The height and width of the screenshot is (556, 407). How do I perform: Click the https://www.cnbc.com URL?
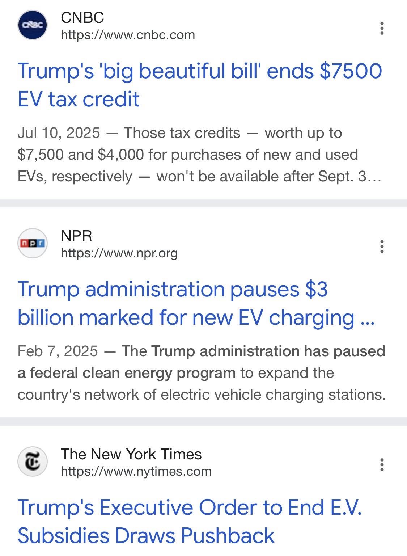point(128,35)
